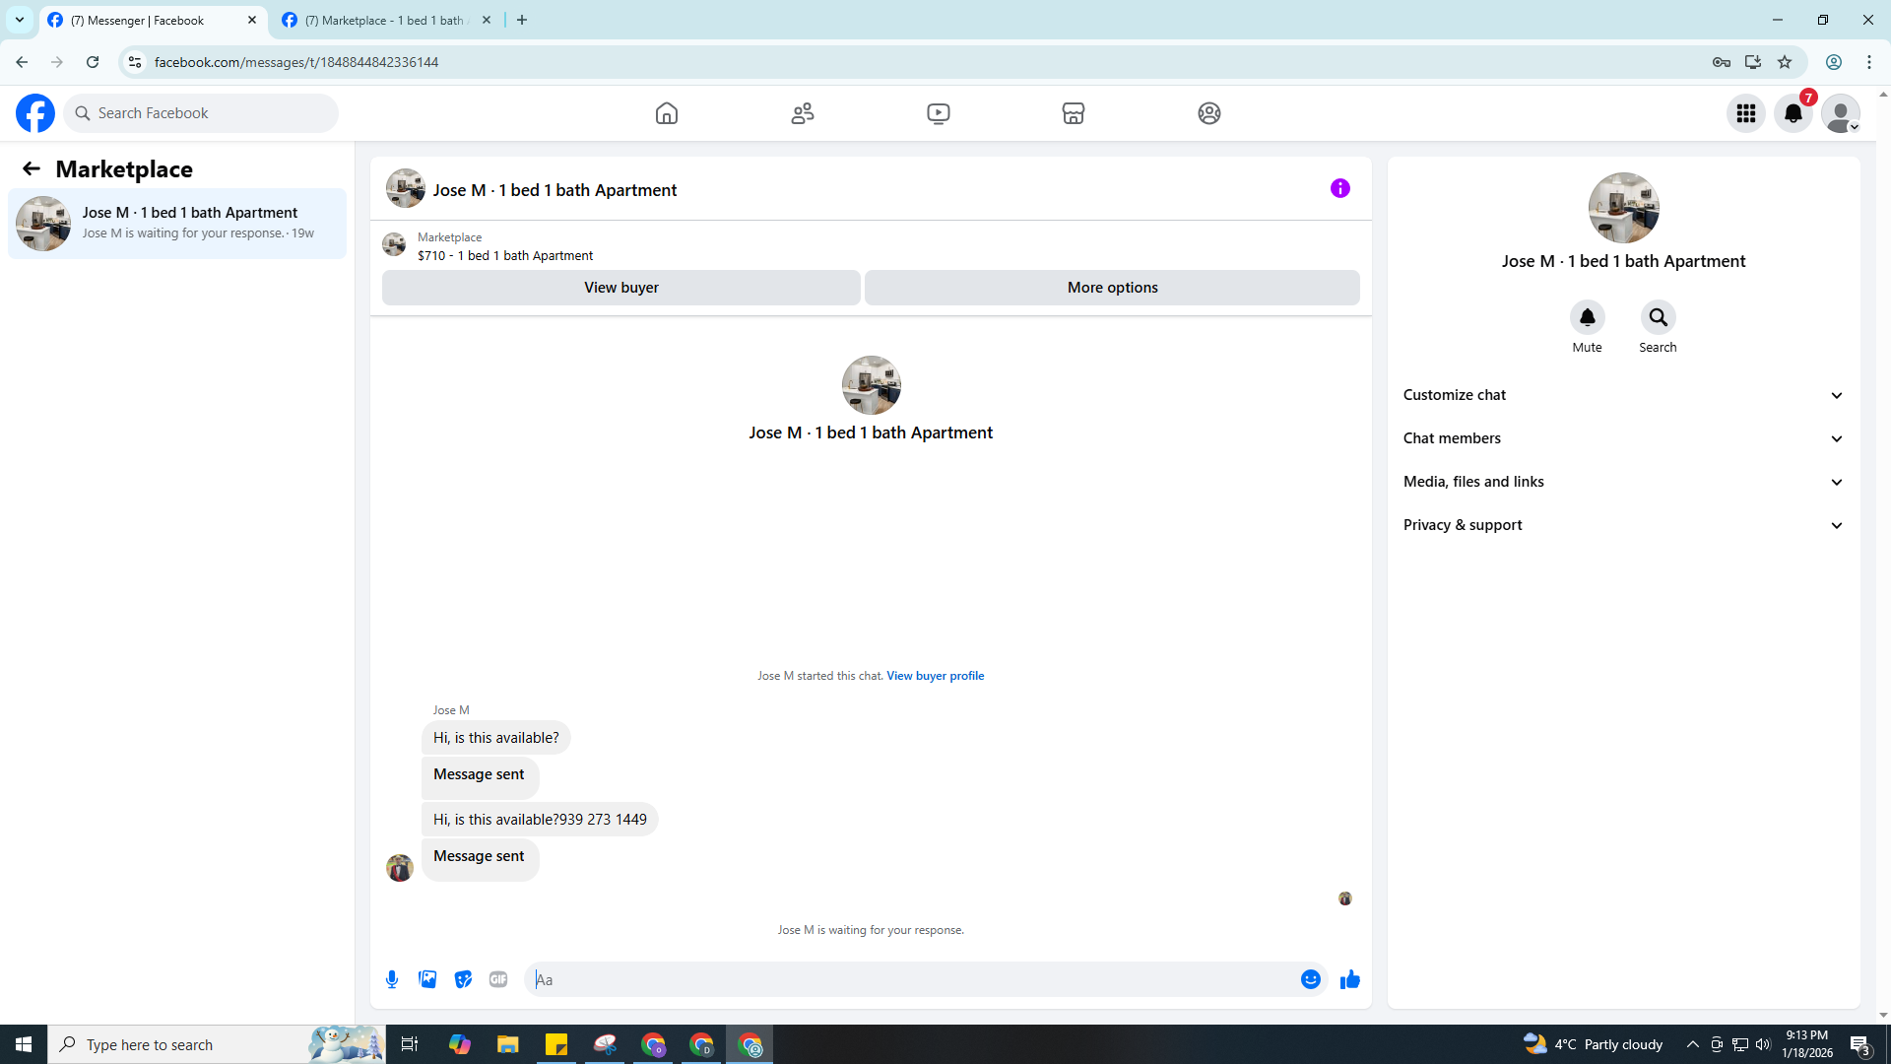The width and height of the screenshot is (1891, 1064).
Task: Open the GIF picker
Action: click(498, 979)
